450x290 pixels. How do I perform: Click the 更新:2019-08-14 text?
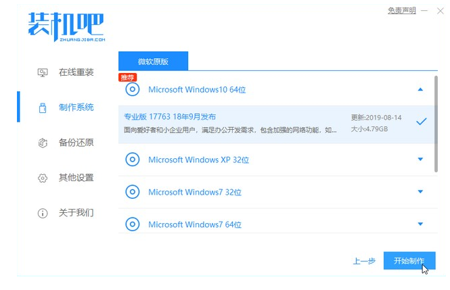point(376,118)
